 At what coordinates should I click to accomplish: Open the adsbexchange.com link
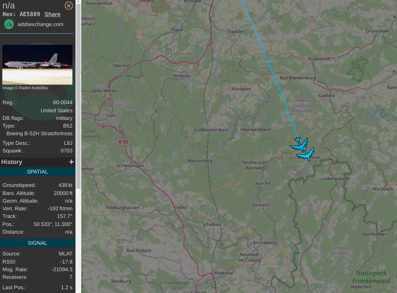tap(40, 24)
